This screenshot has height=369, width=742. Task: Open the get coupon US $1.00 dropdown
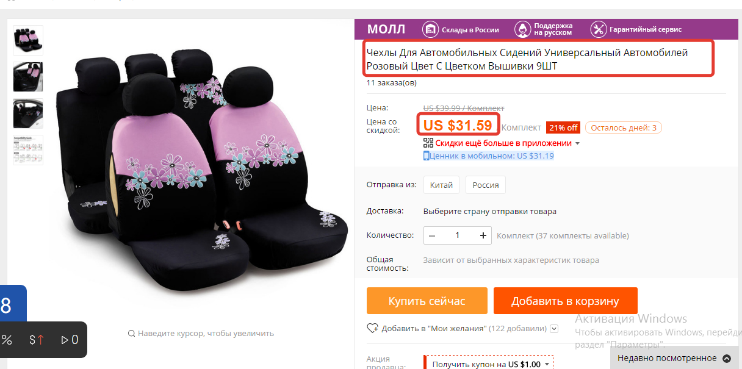547,365
